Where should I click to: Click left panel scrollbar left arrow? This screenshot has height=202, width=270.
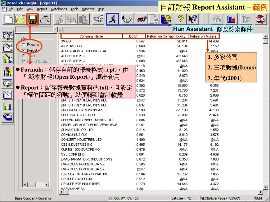pos(25,185)
